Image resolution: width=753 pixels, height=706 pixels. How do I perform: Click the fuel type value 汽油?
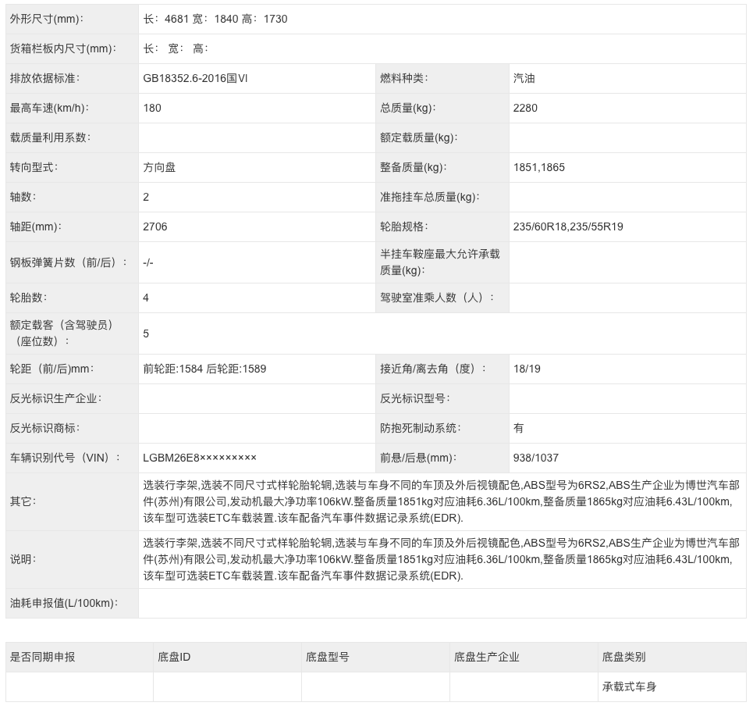click(524, 78)
